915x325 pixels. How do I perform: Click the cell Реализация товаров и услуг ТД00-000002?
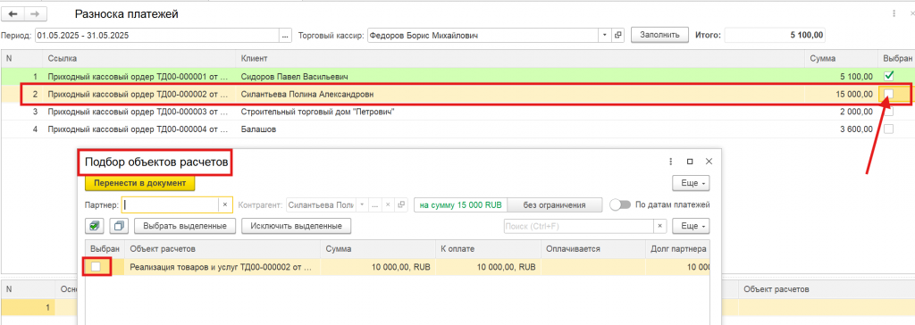222,267
